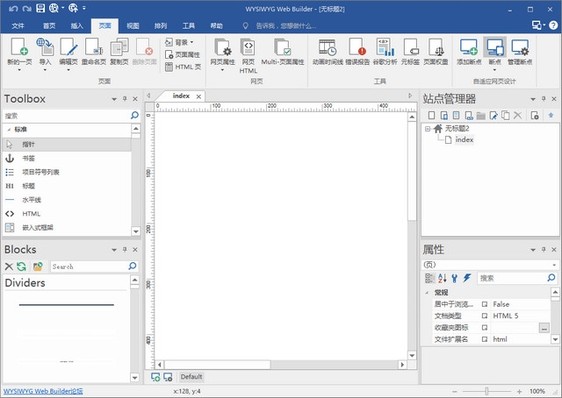Viewport: 562px width, 398px height.
Task: Open the WYSIWYG Web Builder论坛 link
Action: coord(42,391)
